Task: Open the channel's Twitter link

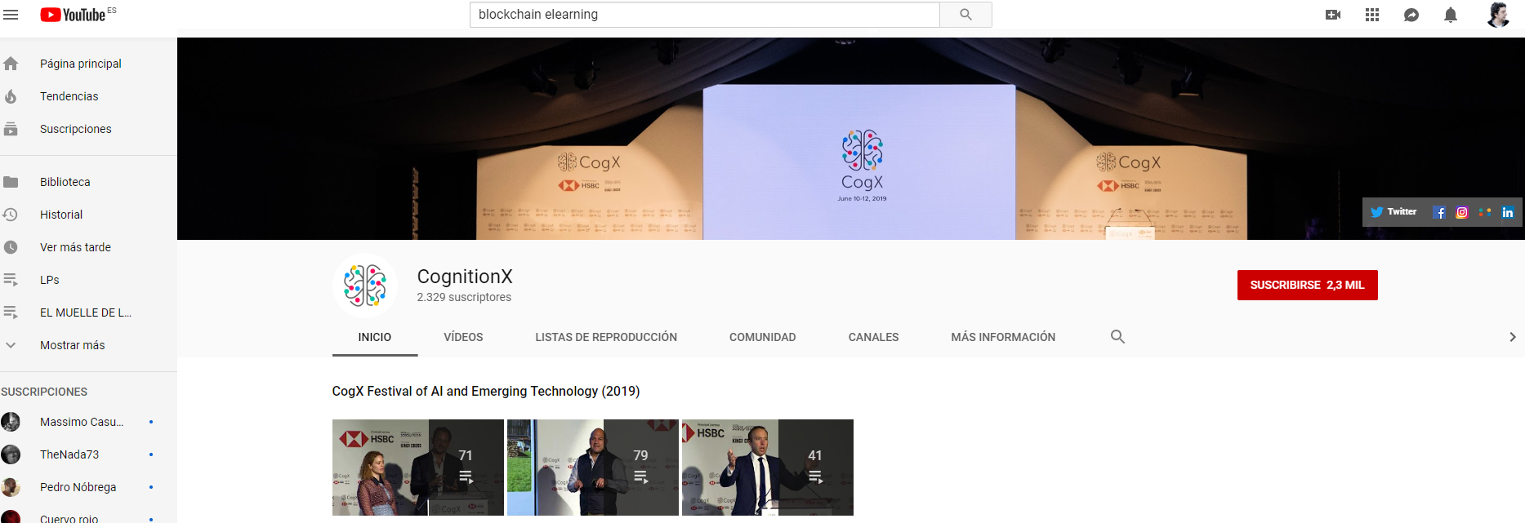Action: pos(1393,212)
